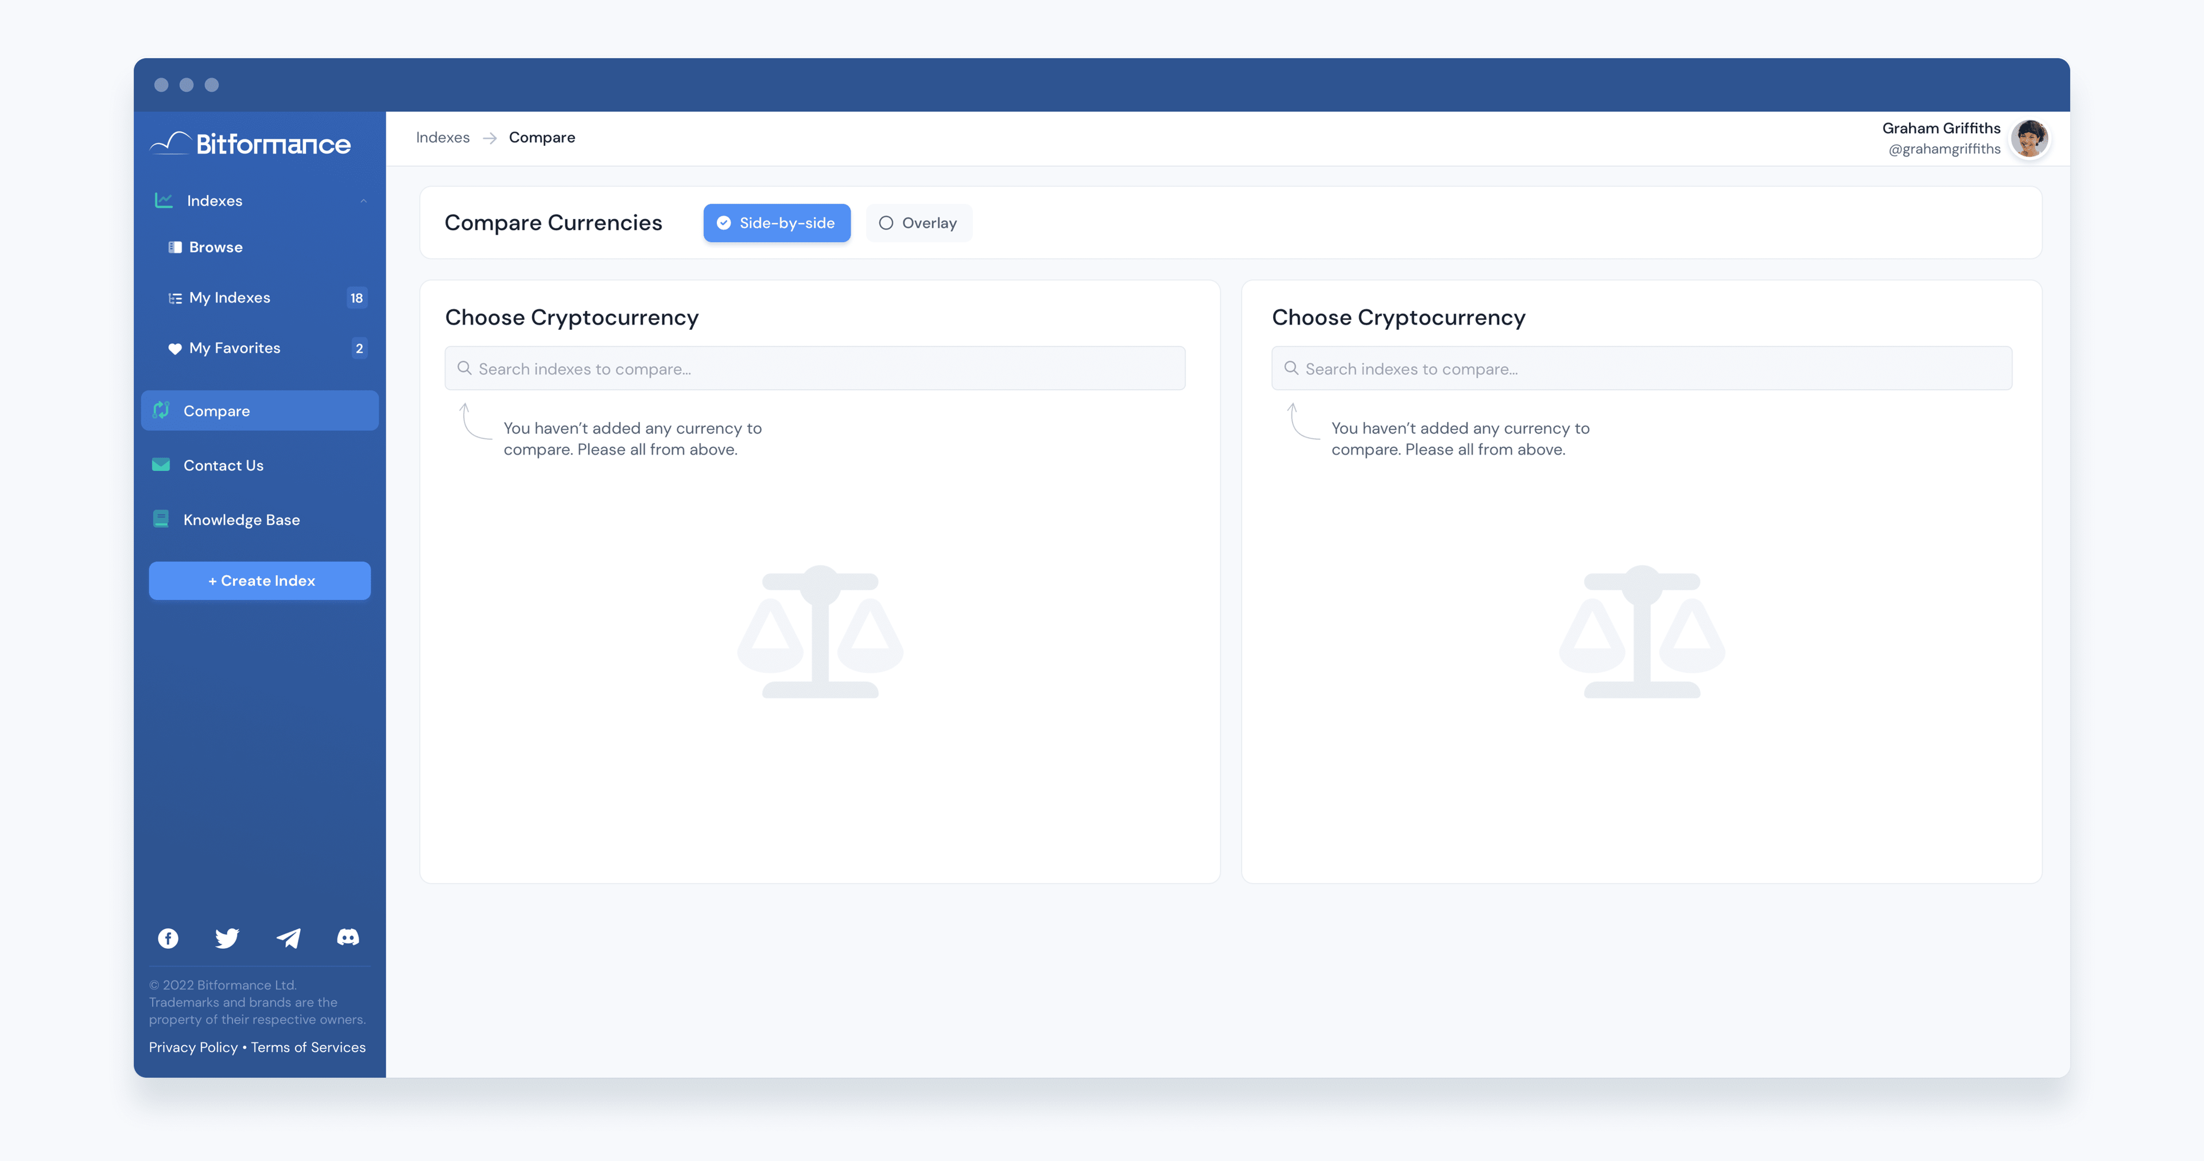Viewport: 2204px width, 1161px height.
Task: Open Bitformance Facebook page
Action: (x=169, y=938)
